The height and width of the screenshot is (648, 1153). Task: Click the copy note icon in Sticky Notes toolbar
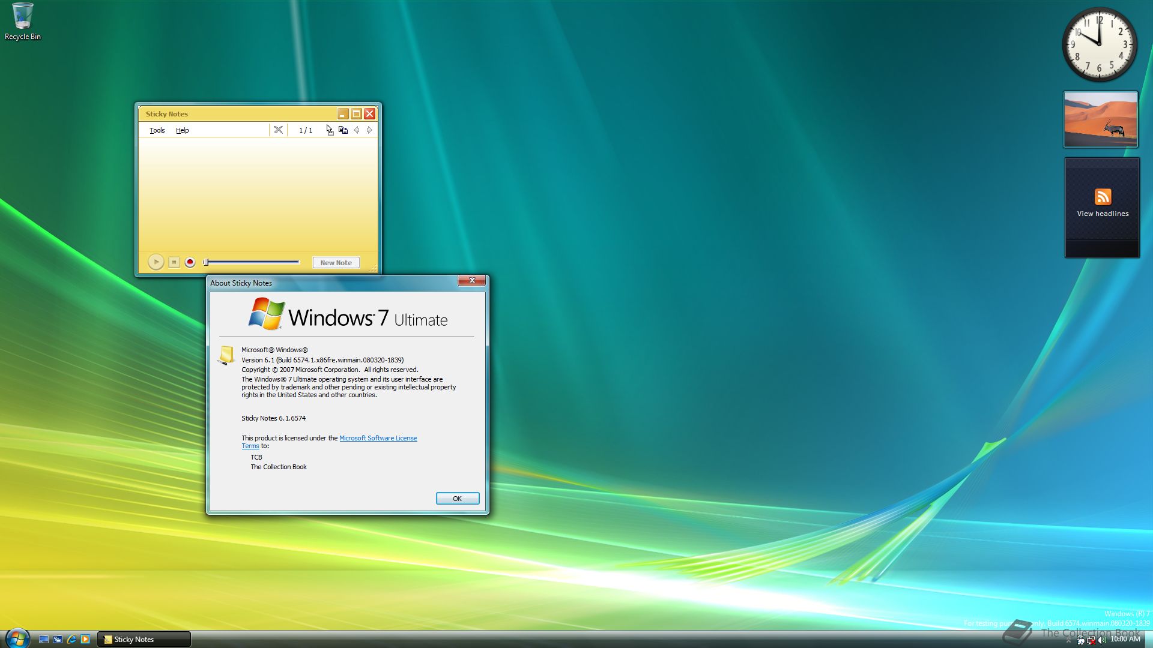[343, 130]
